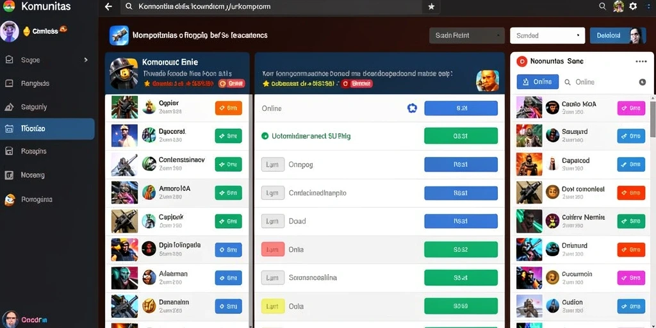Viewport: 656px width, 328px height.
Task: Click the back arrow in the top bar
Action: click(x=108, y=6)
